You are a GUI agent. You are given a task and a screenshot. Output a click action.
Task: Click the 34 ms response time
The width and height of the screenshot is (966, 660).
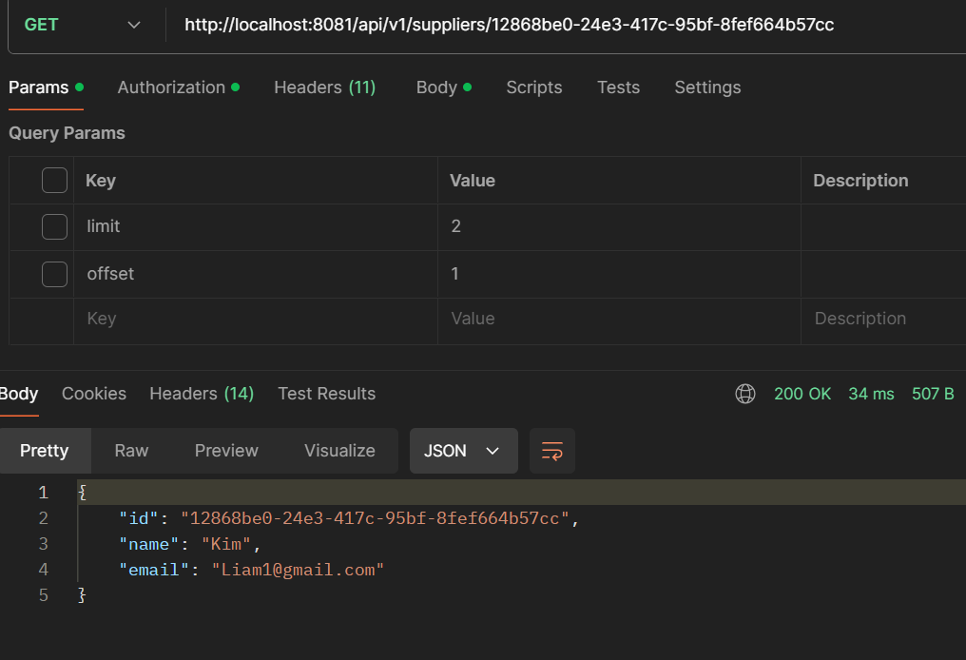[871, 394]
